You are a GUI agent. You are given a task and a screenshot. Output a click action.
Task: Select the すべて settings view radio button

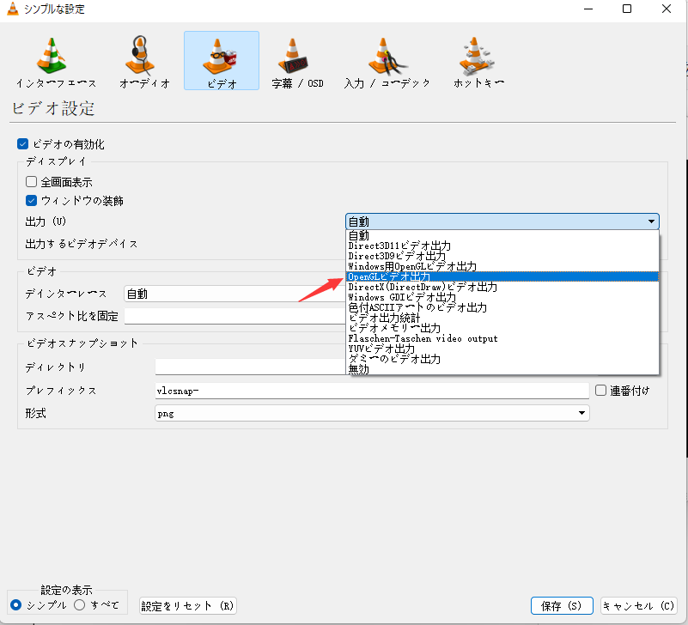coord(80,605)
